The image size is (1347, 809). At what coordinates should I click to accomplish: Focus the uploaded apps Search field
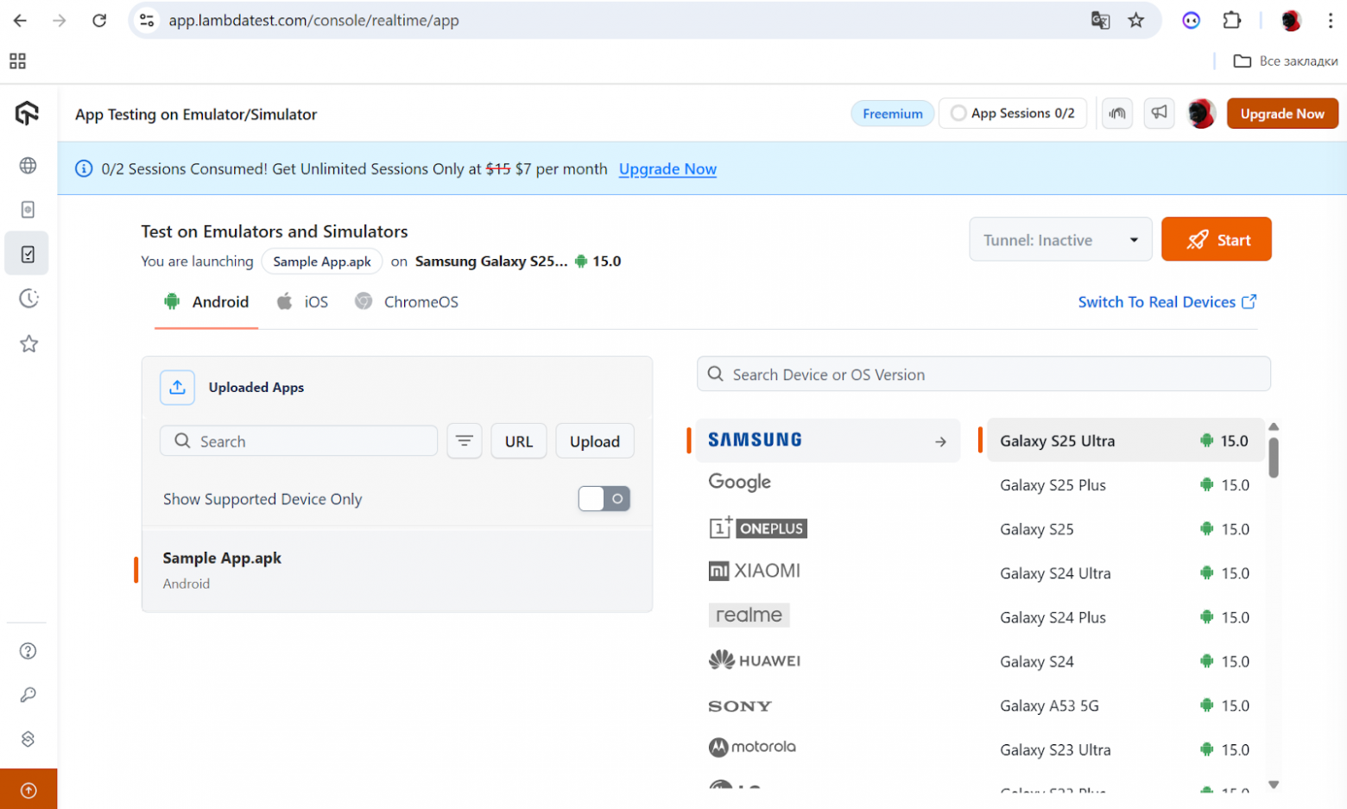(x=299, y=441)
